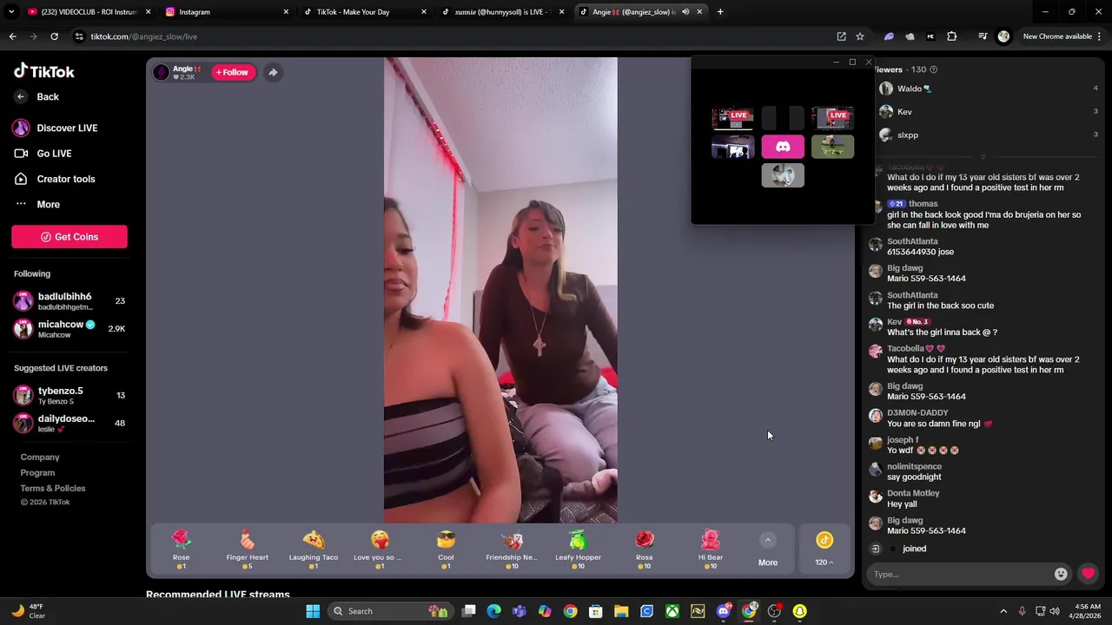Open the media control icon
The width and height of the screenshot is (1112, 625).
983,36
